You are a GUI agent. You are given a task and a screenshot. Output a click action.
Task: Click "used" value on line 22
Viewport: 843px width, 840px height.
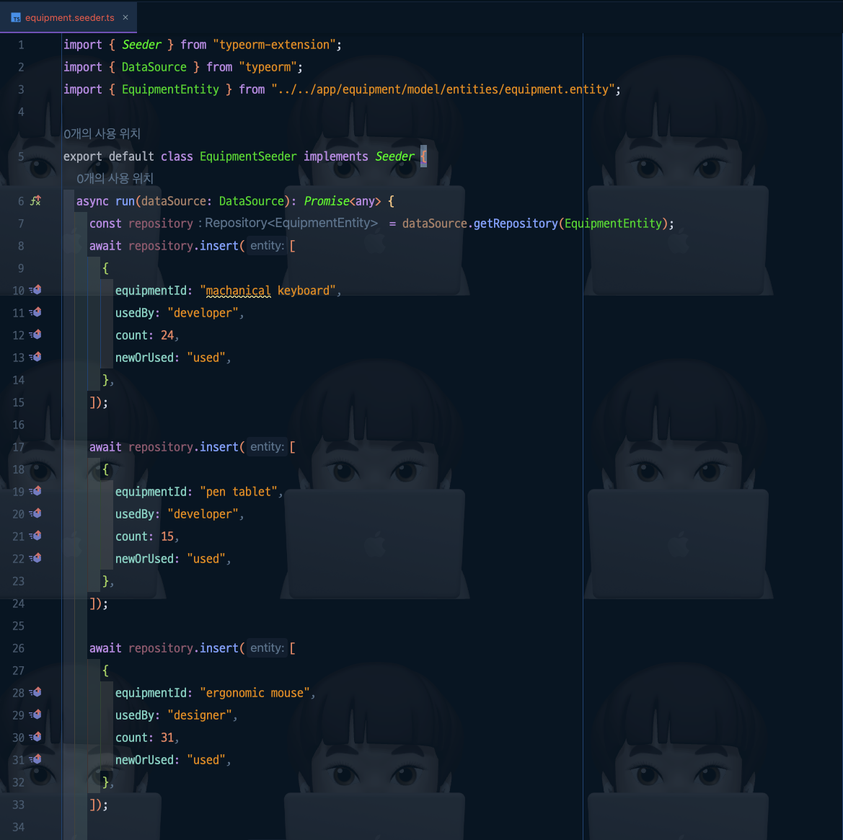[206, 559]
